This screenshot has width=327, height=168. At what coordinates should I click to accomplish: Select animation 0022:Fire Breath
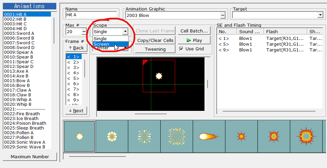[x=27, y=114]
